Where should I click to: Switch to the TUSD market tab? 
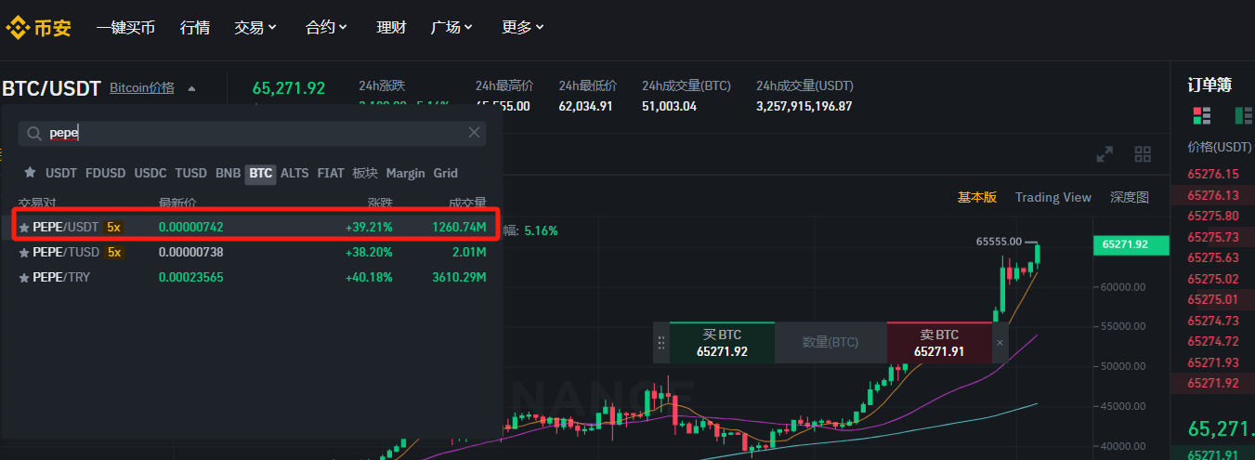click(191, 173)
